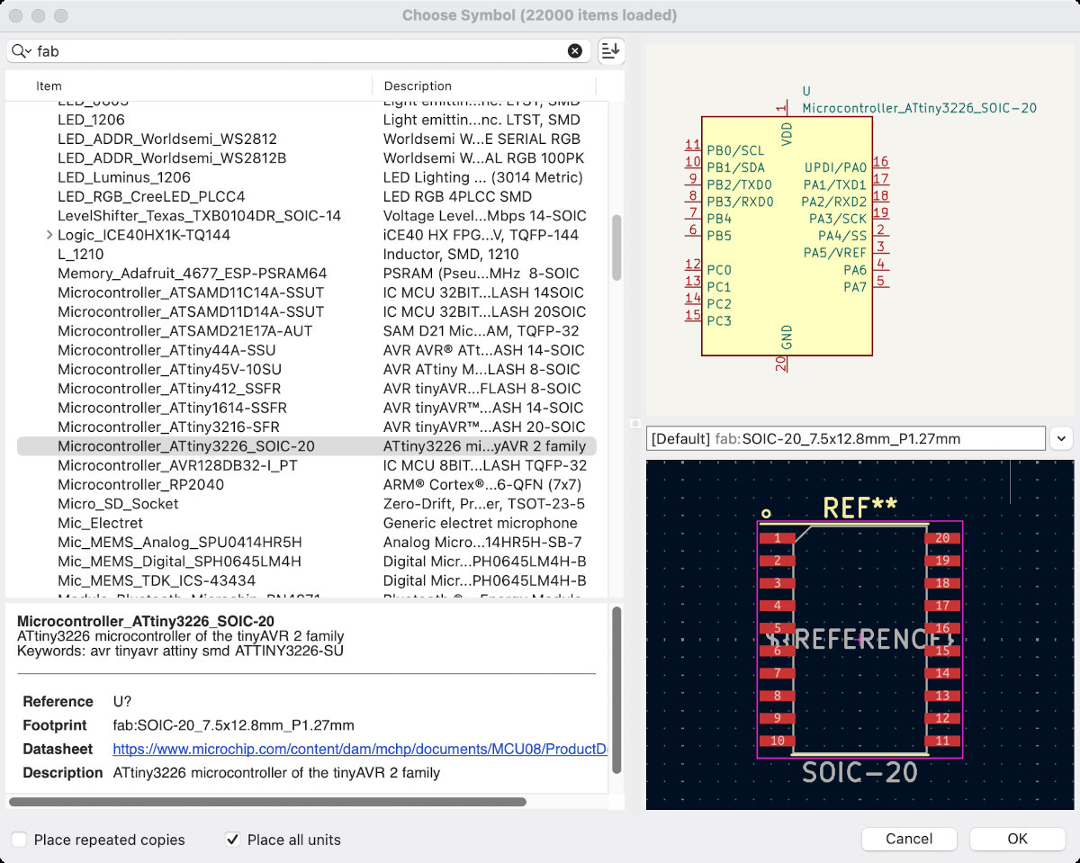Image resolution: width=1080 pixels, height=863 pixels.
Task: Click the search magnifier icon dropdown
Action: click(x=22, y=51)
